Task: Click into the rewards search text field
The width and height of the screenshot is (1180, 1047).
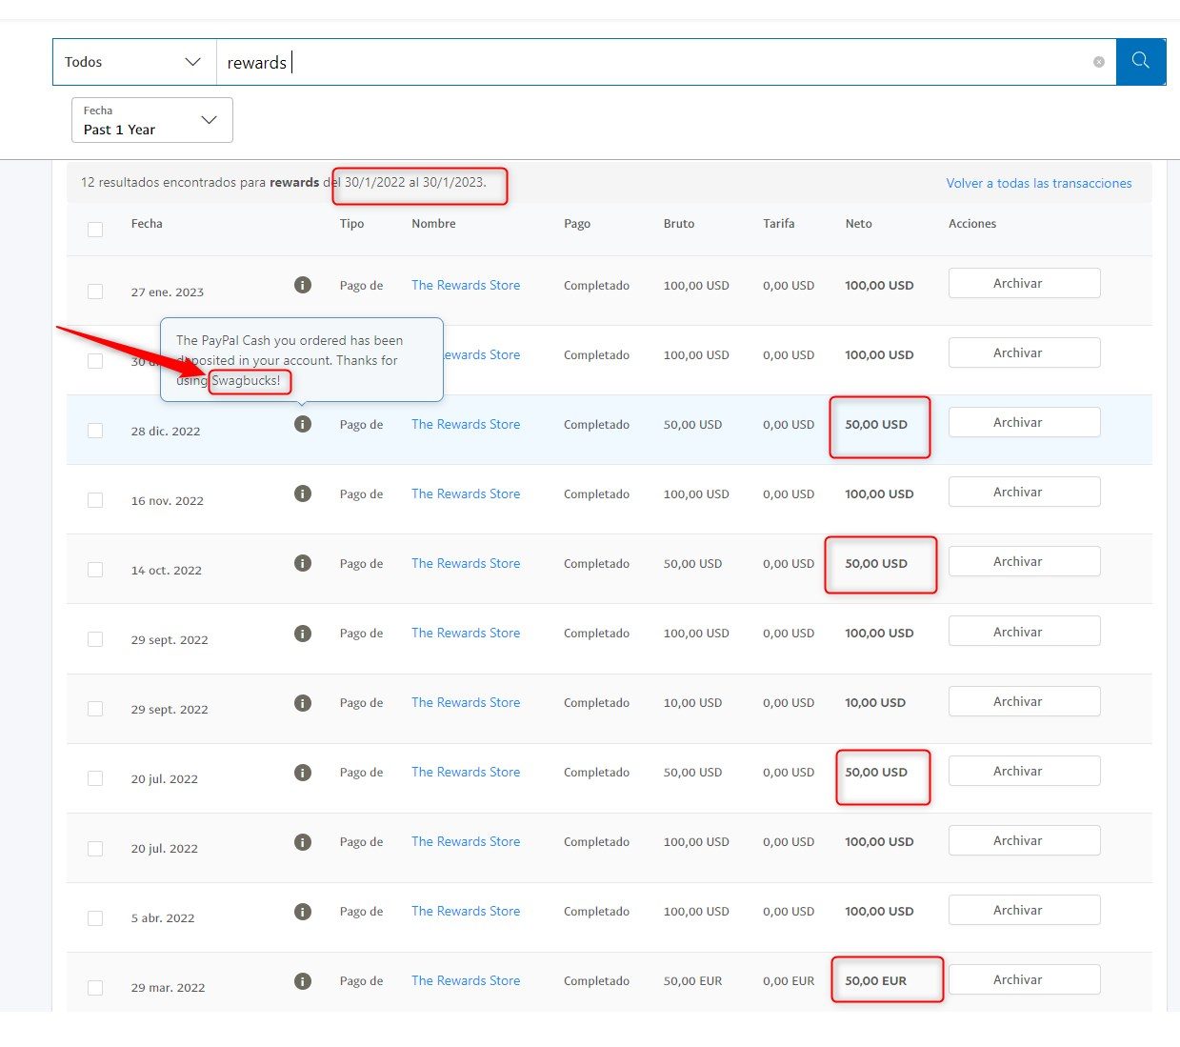Action: 657,62
